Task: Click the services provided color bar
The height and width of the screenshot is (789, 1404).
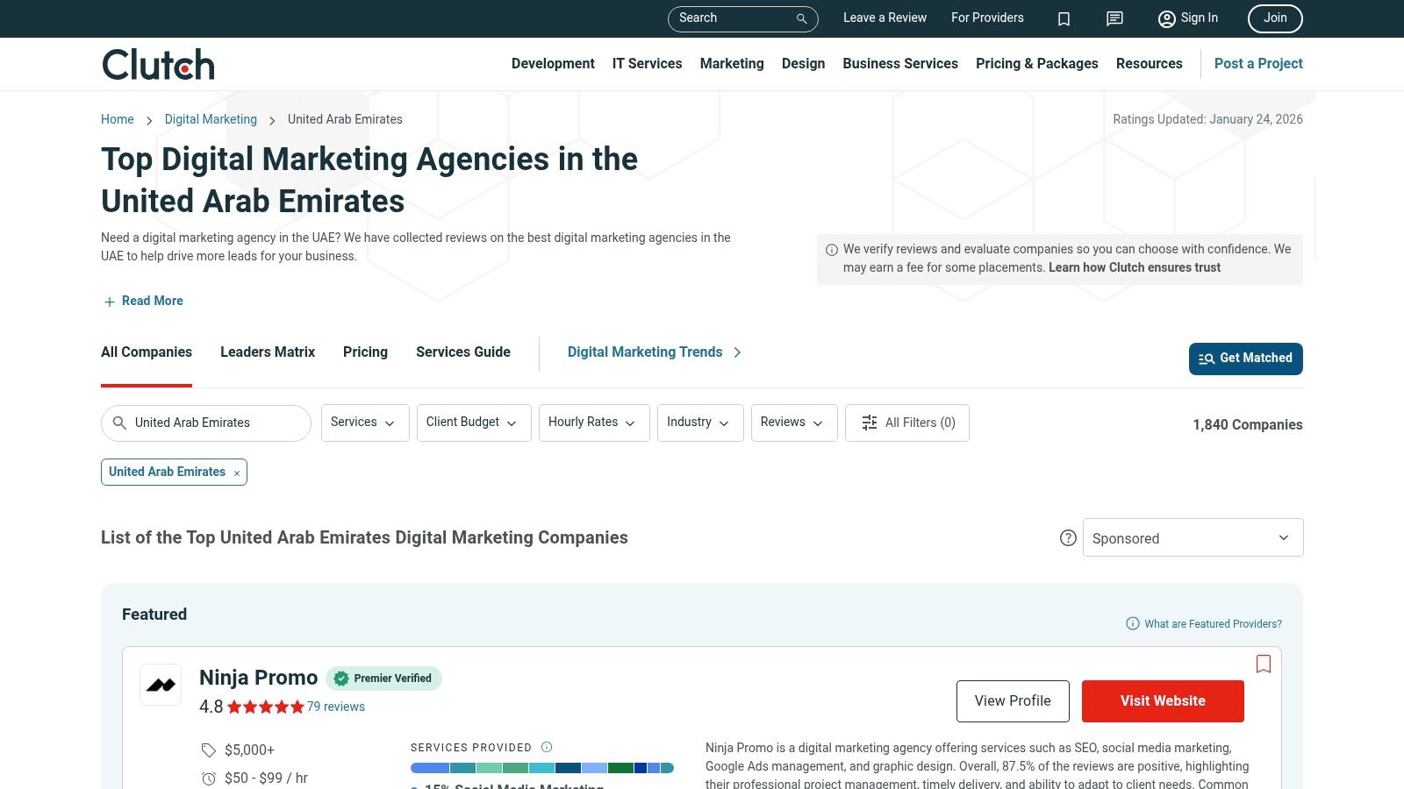Action: point(541,768)
